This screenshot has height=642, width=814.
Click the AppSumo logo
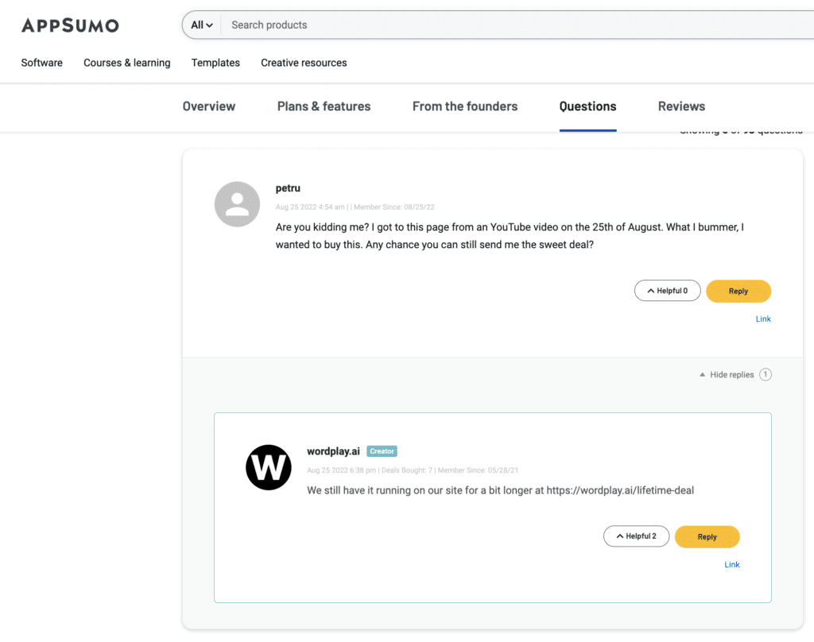70,25
